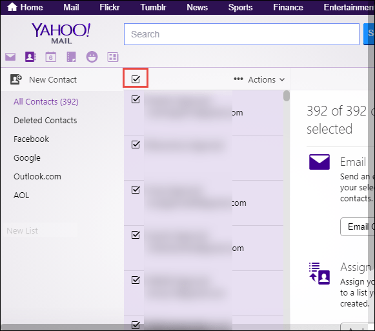Go to Home in the navigation bar
The height and width of the screenshot is (331, 375).
pyautogui.click(x=32, y=7)
